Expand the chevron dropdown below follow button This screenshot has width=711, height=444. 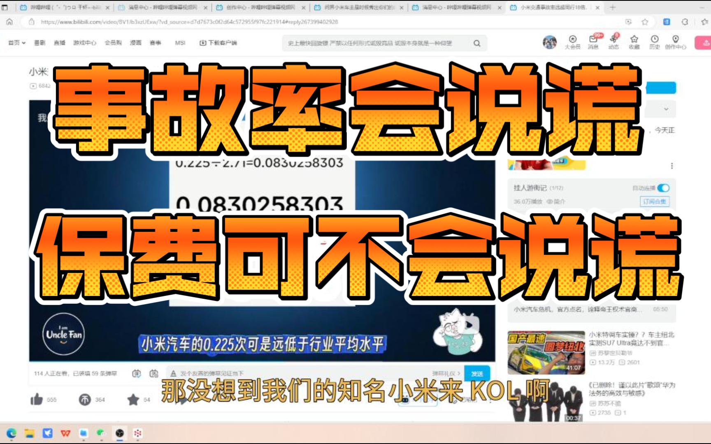pos(666,109)
